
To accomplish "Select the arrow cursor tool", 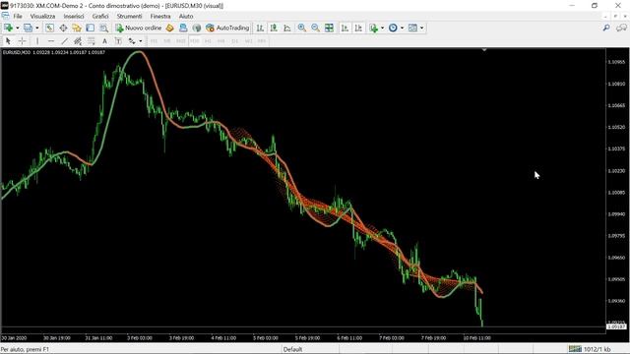I will [x=8, y=41].
